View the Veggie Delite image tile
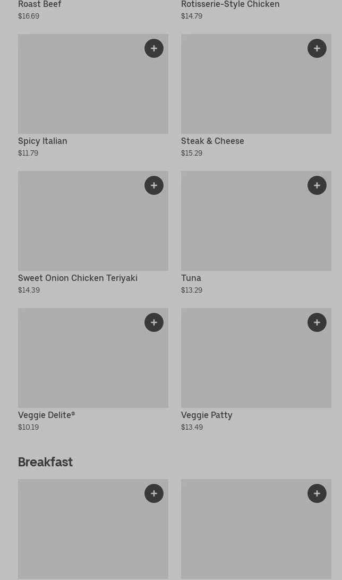This screenshot has width=342, height=580. [80, 364]
